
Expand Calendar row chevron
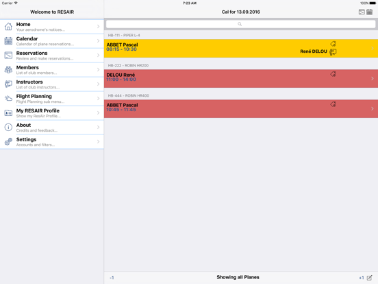click(98, 40)
